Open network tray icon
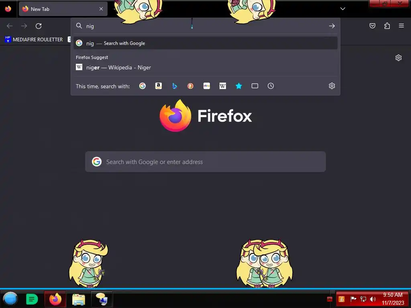Screen dimensions: 411x308 click(x=363, y=299)
